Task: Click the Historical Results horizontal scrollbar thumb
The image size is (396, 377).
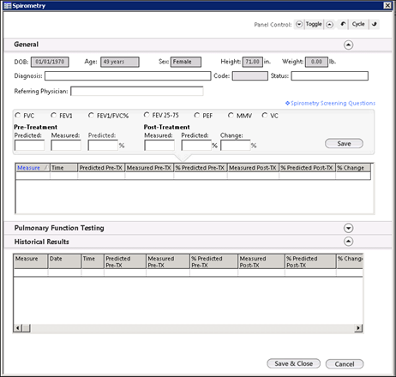Action: (27, 328)
